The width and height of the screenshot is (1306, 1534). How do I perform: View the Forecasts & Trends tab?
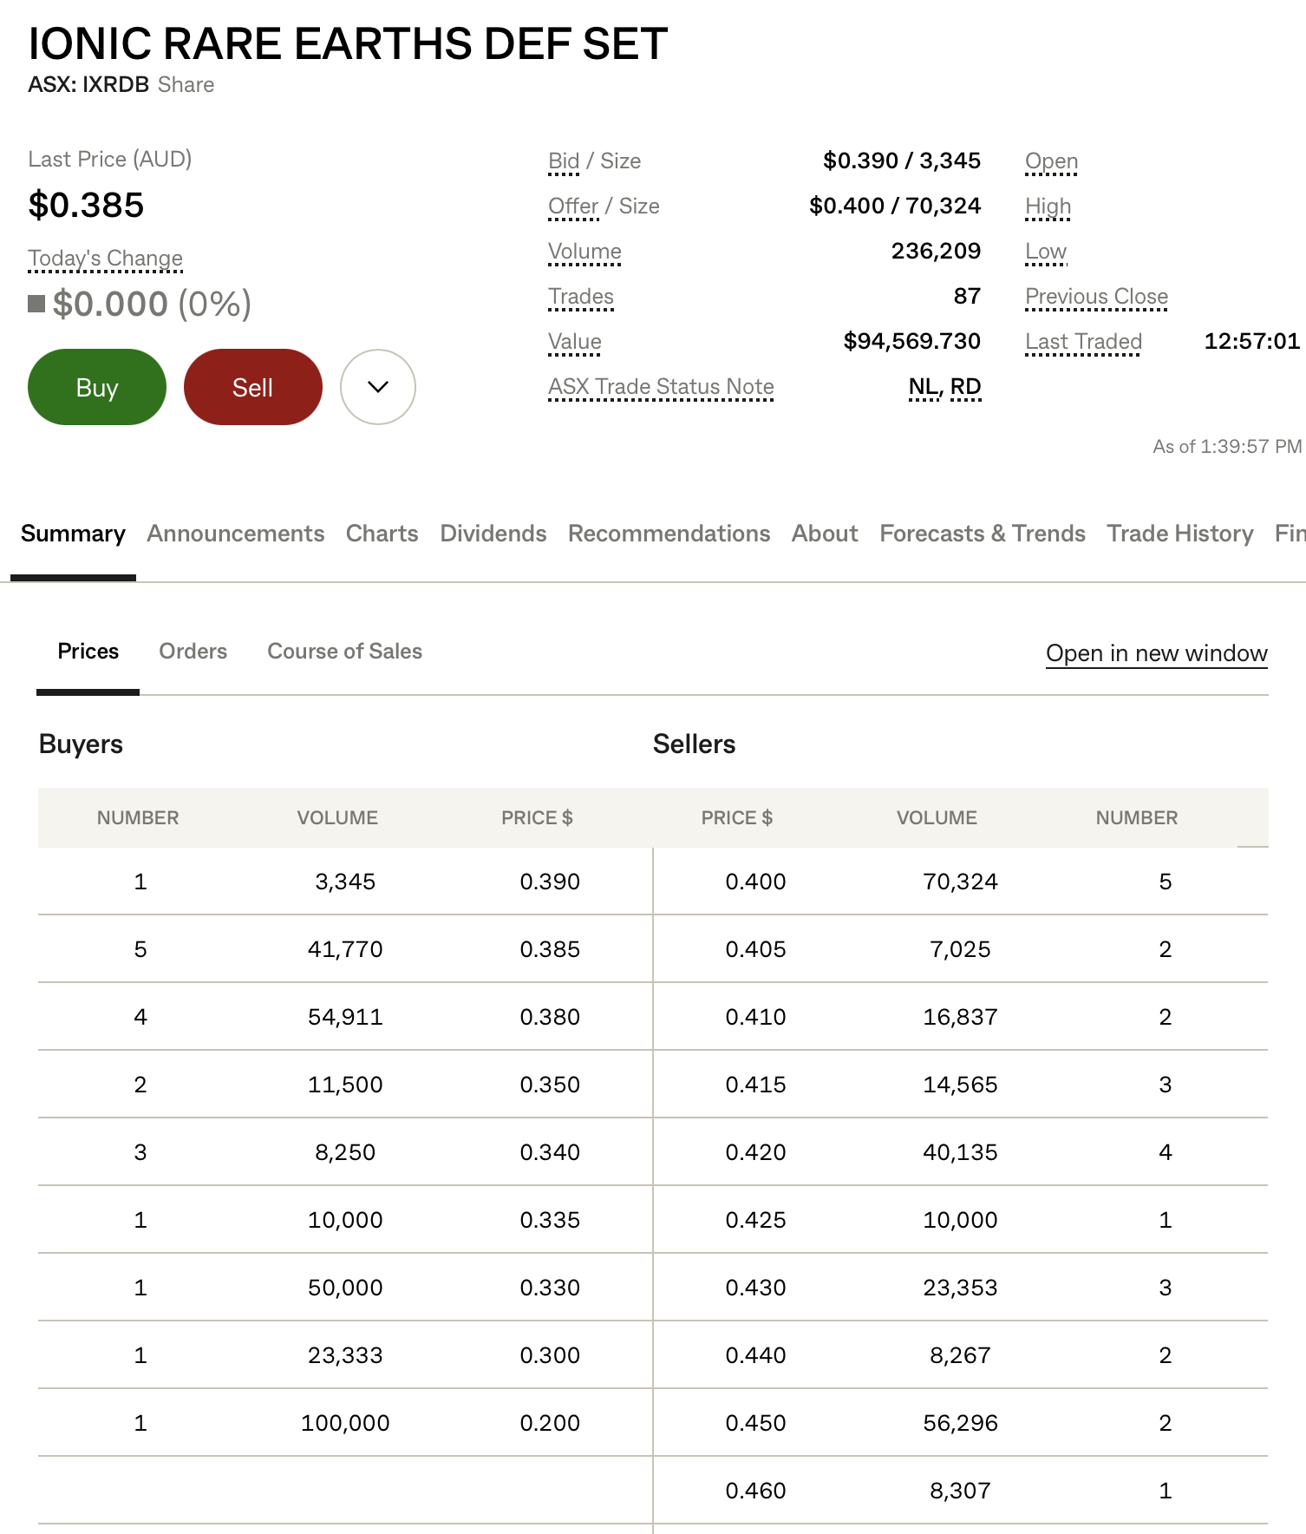(982, 534)
